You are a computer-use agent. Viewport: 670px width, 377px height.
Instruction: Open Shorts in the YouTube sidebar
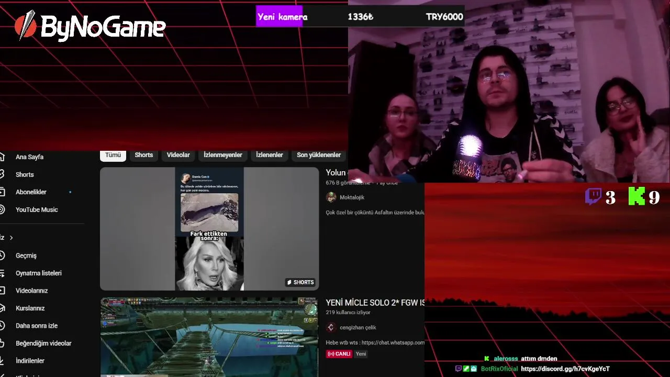[x=25, y=174]
